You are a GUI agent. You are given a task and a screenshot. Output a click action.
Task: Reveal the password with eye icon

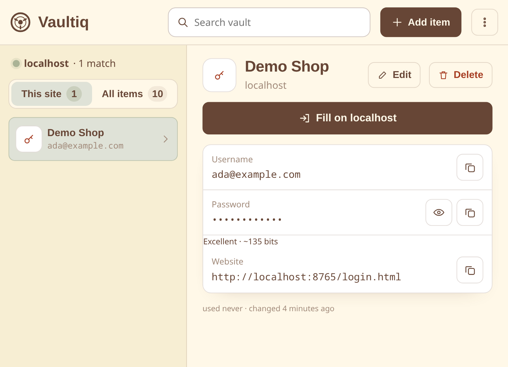click(x=439, y=212)
